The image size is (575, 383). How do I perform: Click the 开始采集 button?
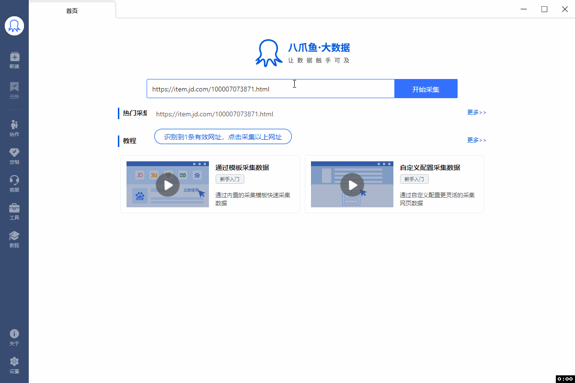click(x=426, y=89)
